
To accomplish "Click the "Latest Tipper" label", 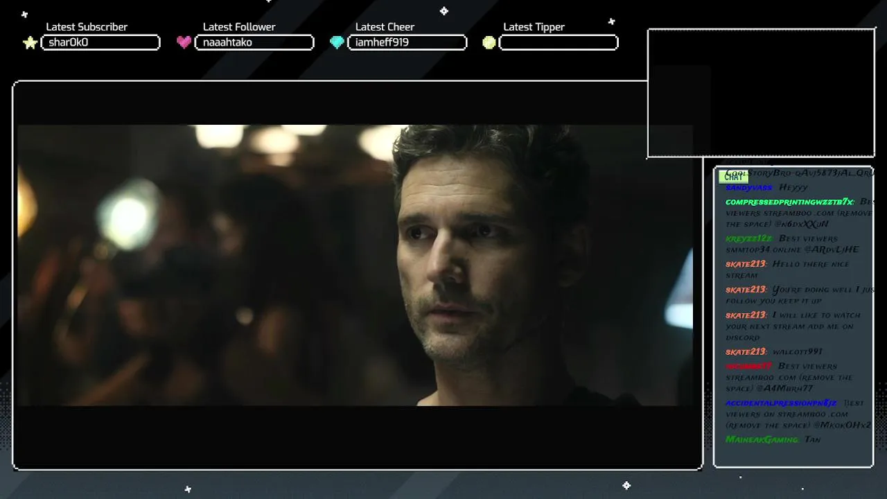I will click(534, 27).
